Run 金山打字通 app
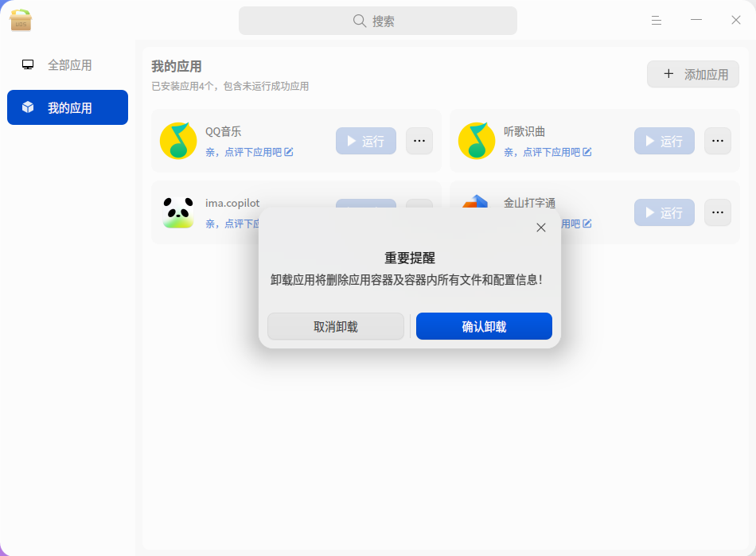 [x=664, y=212]
